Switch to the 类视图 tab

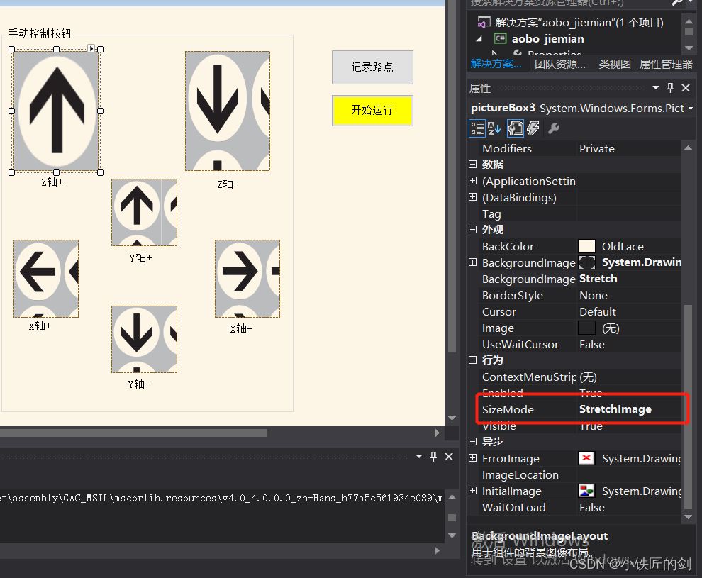tap(615, 64)
